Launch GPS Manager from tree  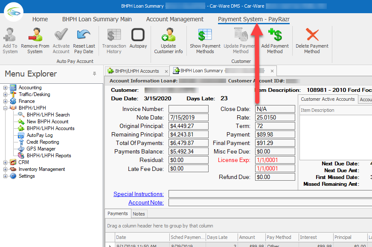[x=41, y=149]
